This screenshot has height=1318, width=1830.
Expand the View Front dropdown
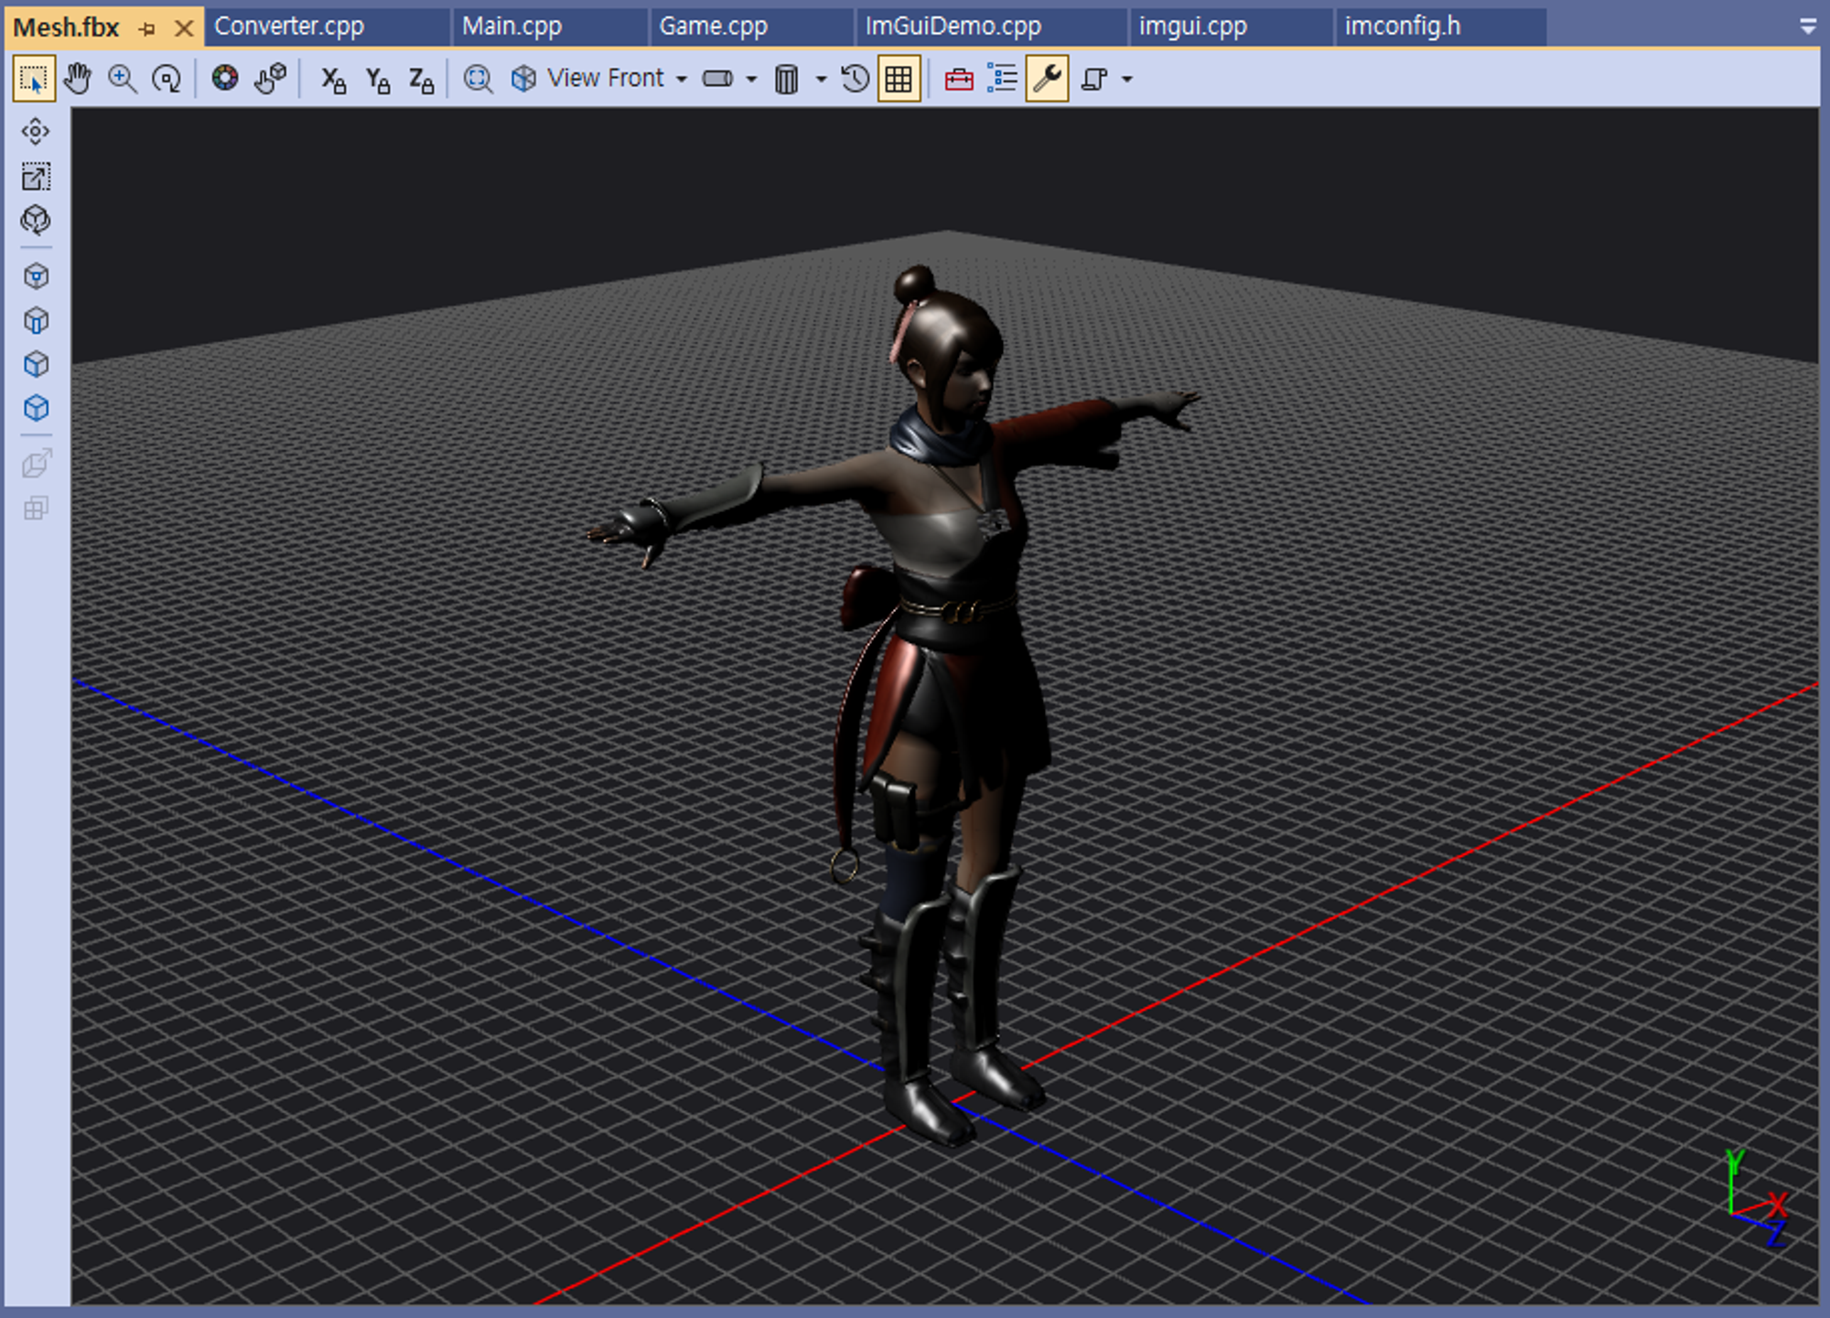[682, 80]
